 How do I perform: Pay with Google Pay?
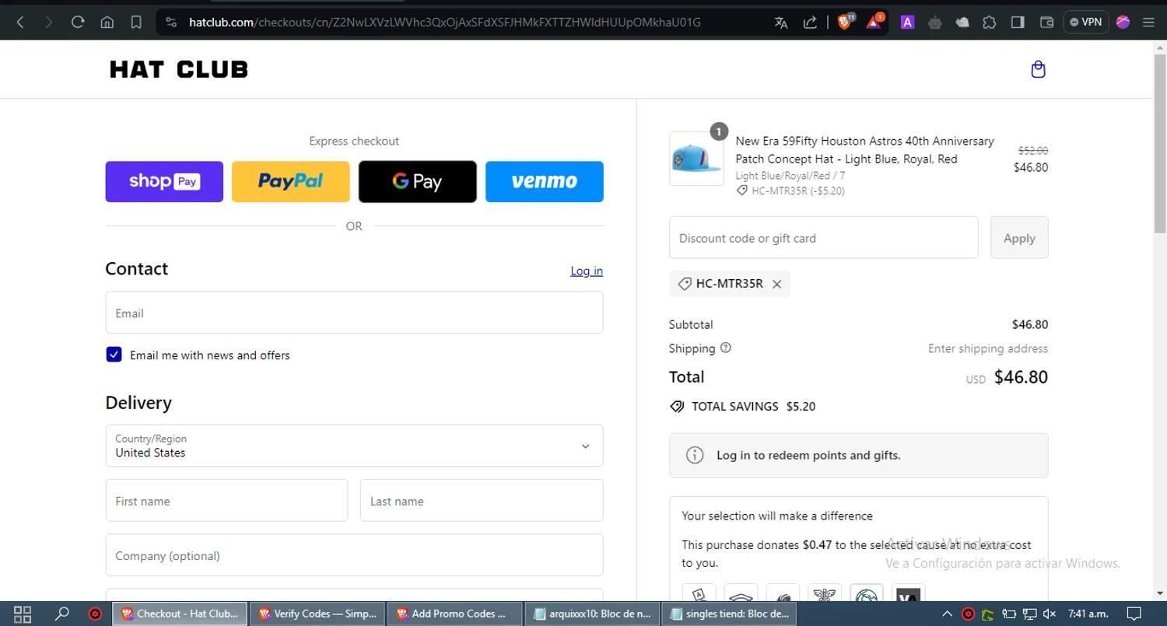point(418,181)
